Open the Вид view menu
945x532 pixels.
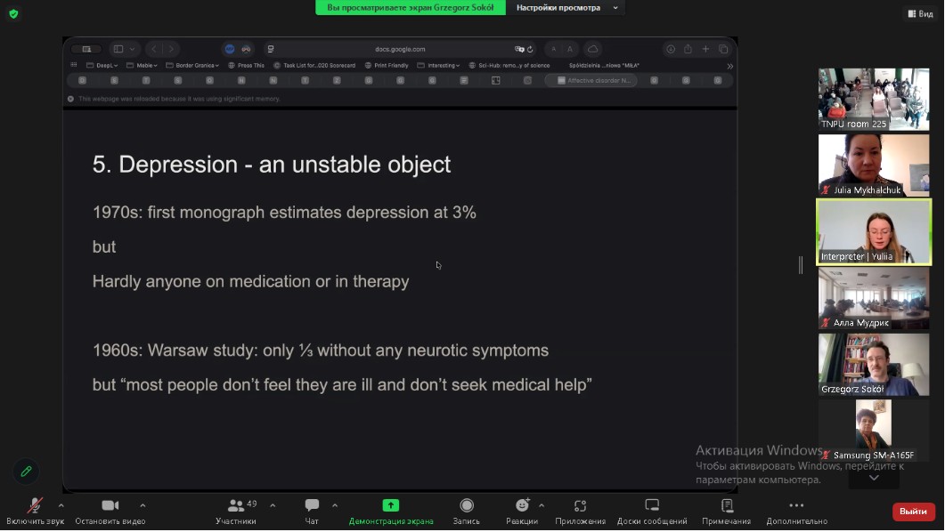click(920, 13)
